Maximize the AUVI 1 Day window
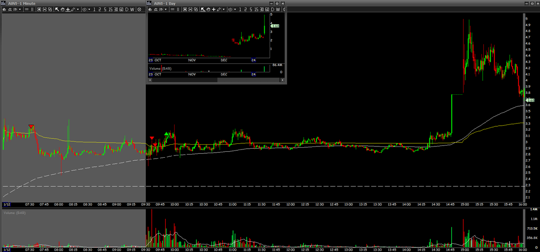Viewport: 540px width, 252px height. (277, 4)
